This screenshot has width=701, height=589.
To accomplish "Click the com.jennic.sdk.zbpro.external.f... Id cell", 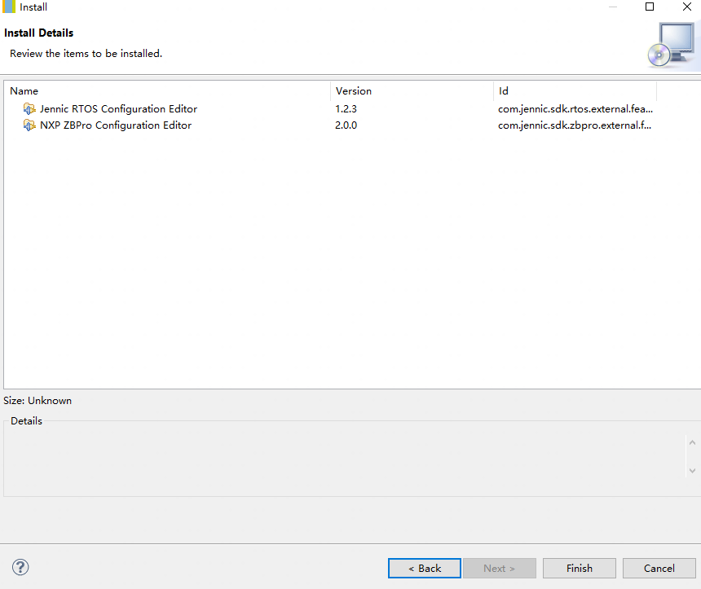I will [x=575, y=125].
